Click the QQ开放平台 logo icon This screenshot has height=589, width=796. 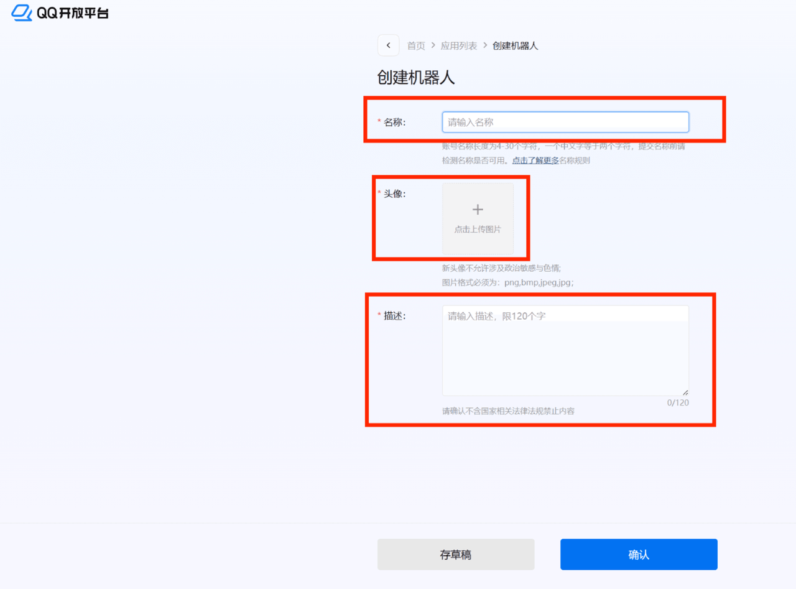pos(22,13)
